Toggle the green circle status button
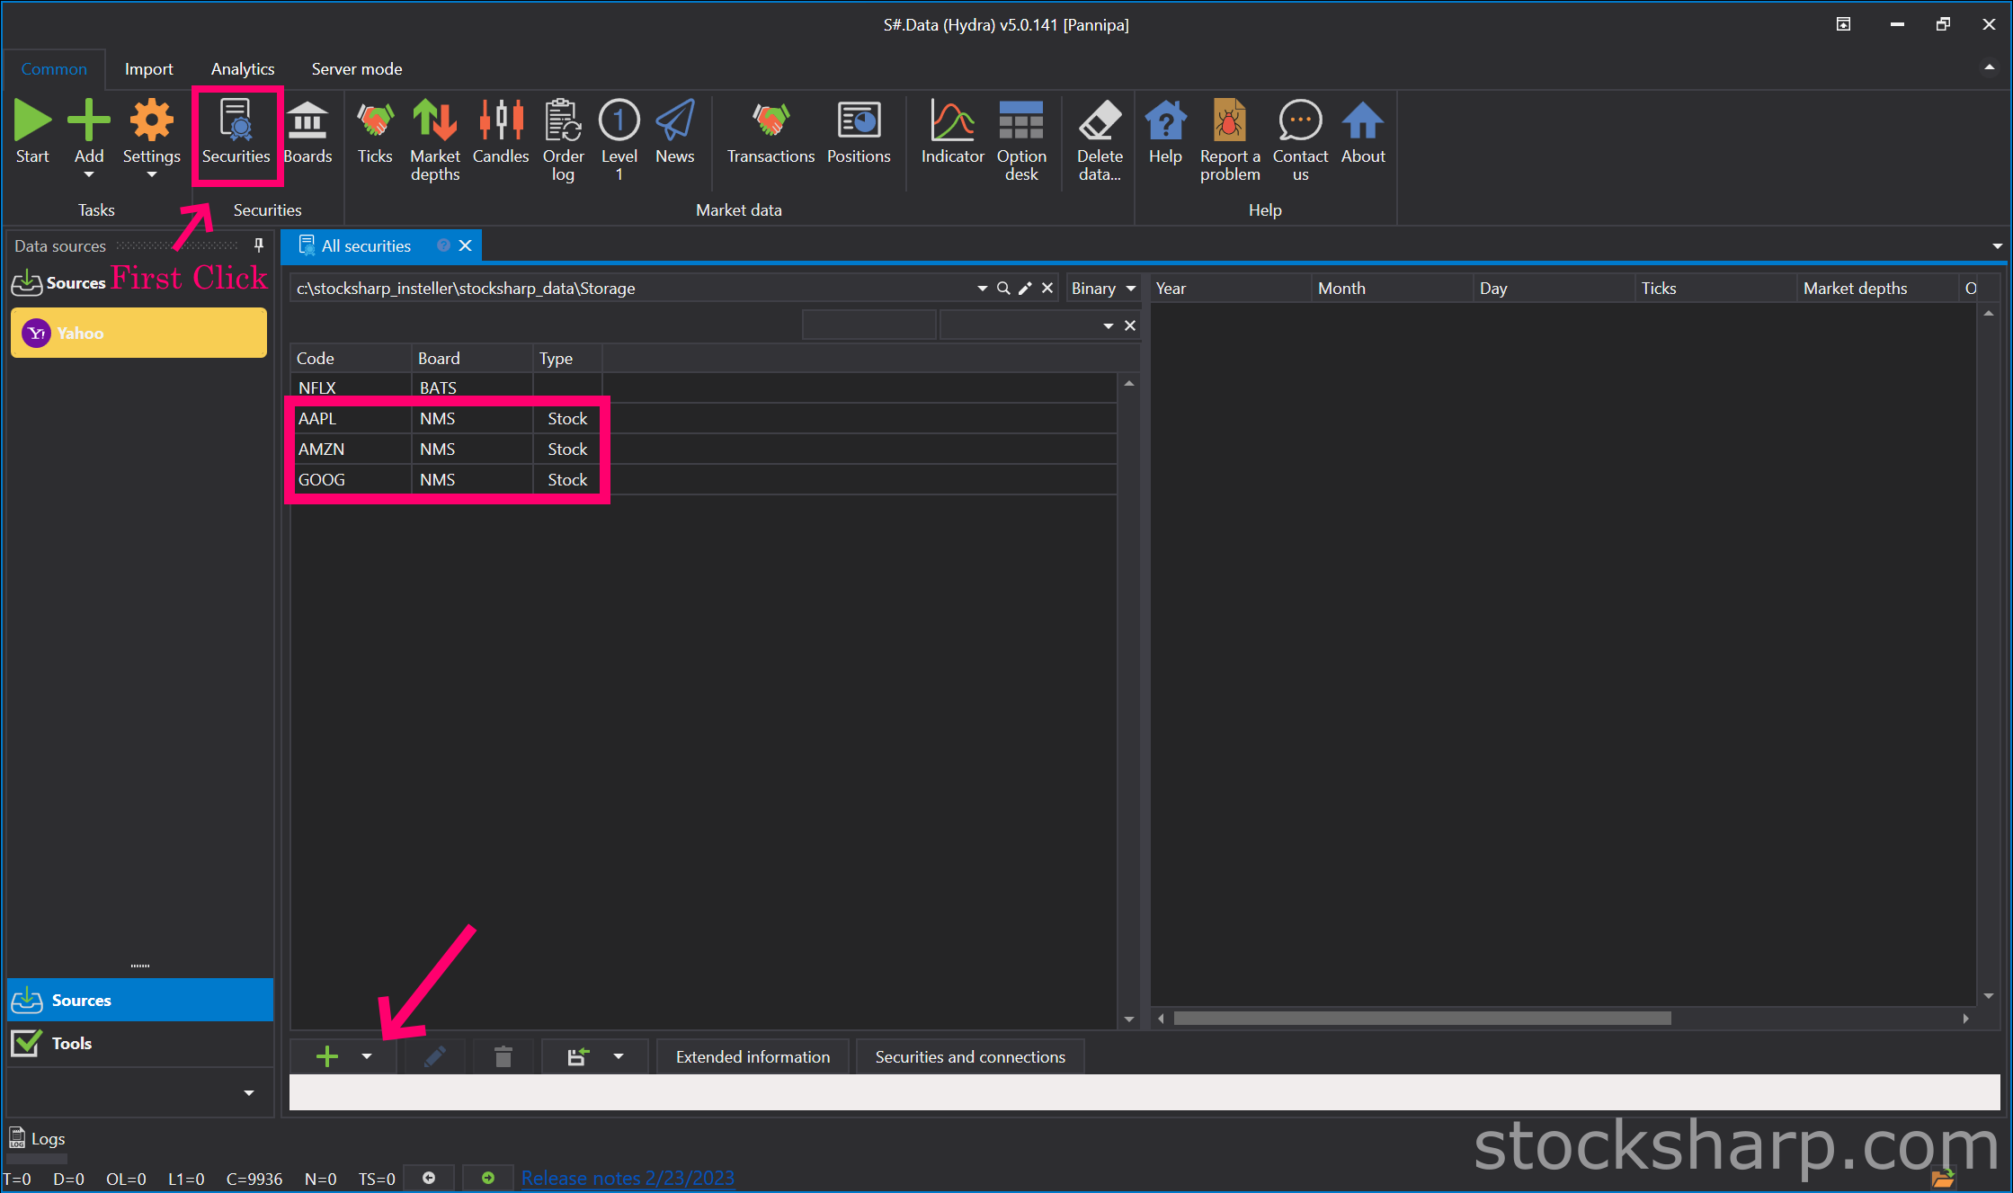2013x1193 pixels. click(x=487, y=1178)
